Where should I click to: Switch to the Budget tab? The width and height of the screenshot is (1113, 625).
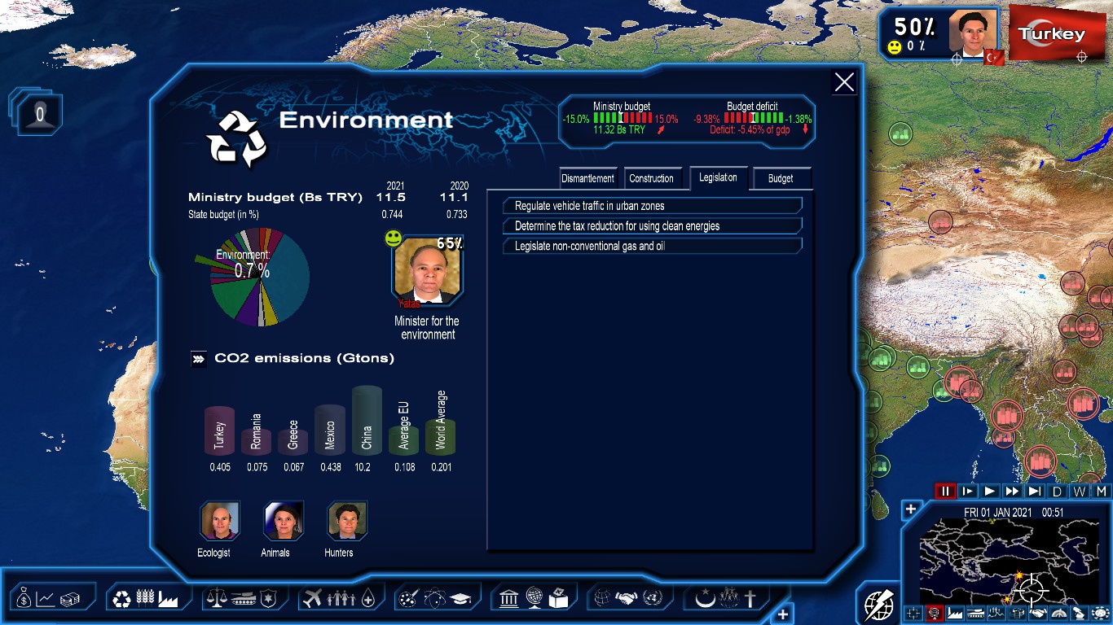click(x=781, y=178)
